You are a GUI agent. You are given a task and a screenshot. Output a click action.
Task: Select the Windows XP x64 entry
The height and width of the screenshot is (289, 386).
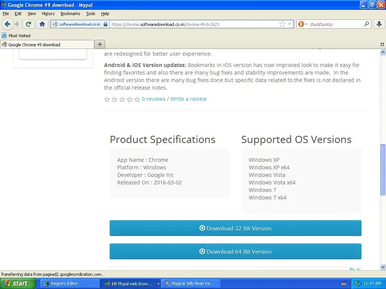[x=269, y=167]
